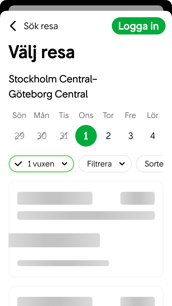Click the Sök resa header text
The width and height of the screenshot is (172, 306).
tap(41, 26)
